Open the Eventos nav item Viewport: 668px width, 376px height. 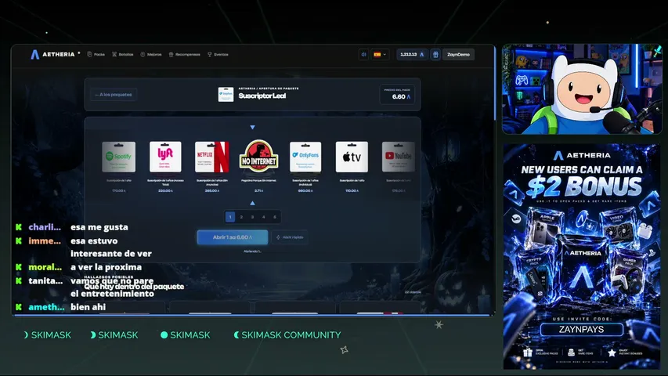tap(218, 55)
